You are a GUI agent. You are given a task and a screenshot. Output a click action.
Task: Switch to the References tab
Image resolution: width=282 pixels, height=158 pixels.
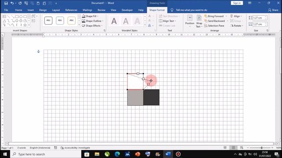tap(71, 10)
